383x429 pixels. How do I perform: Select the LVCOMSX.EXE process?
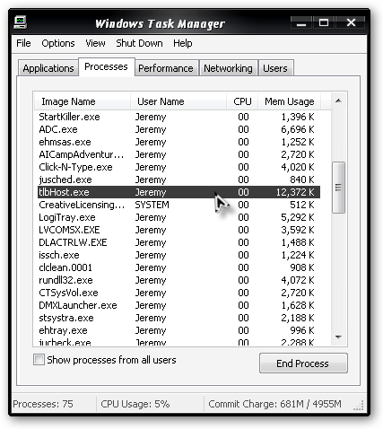coord(178,230)
